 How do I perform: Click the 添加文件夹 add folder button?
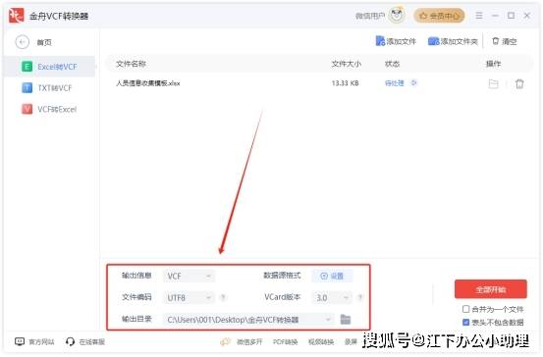453,41
